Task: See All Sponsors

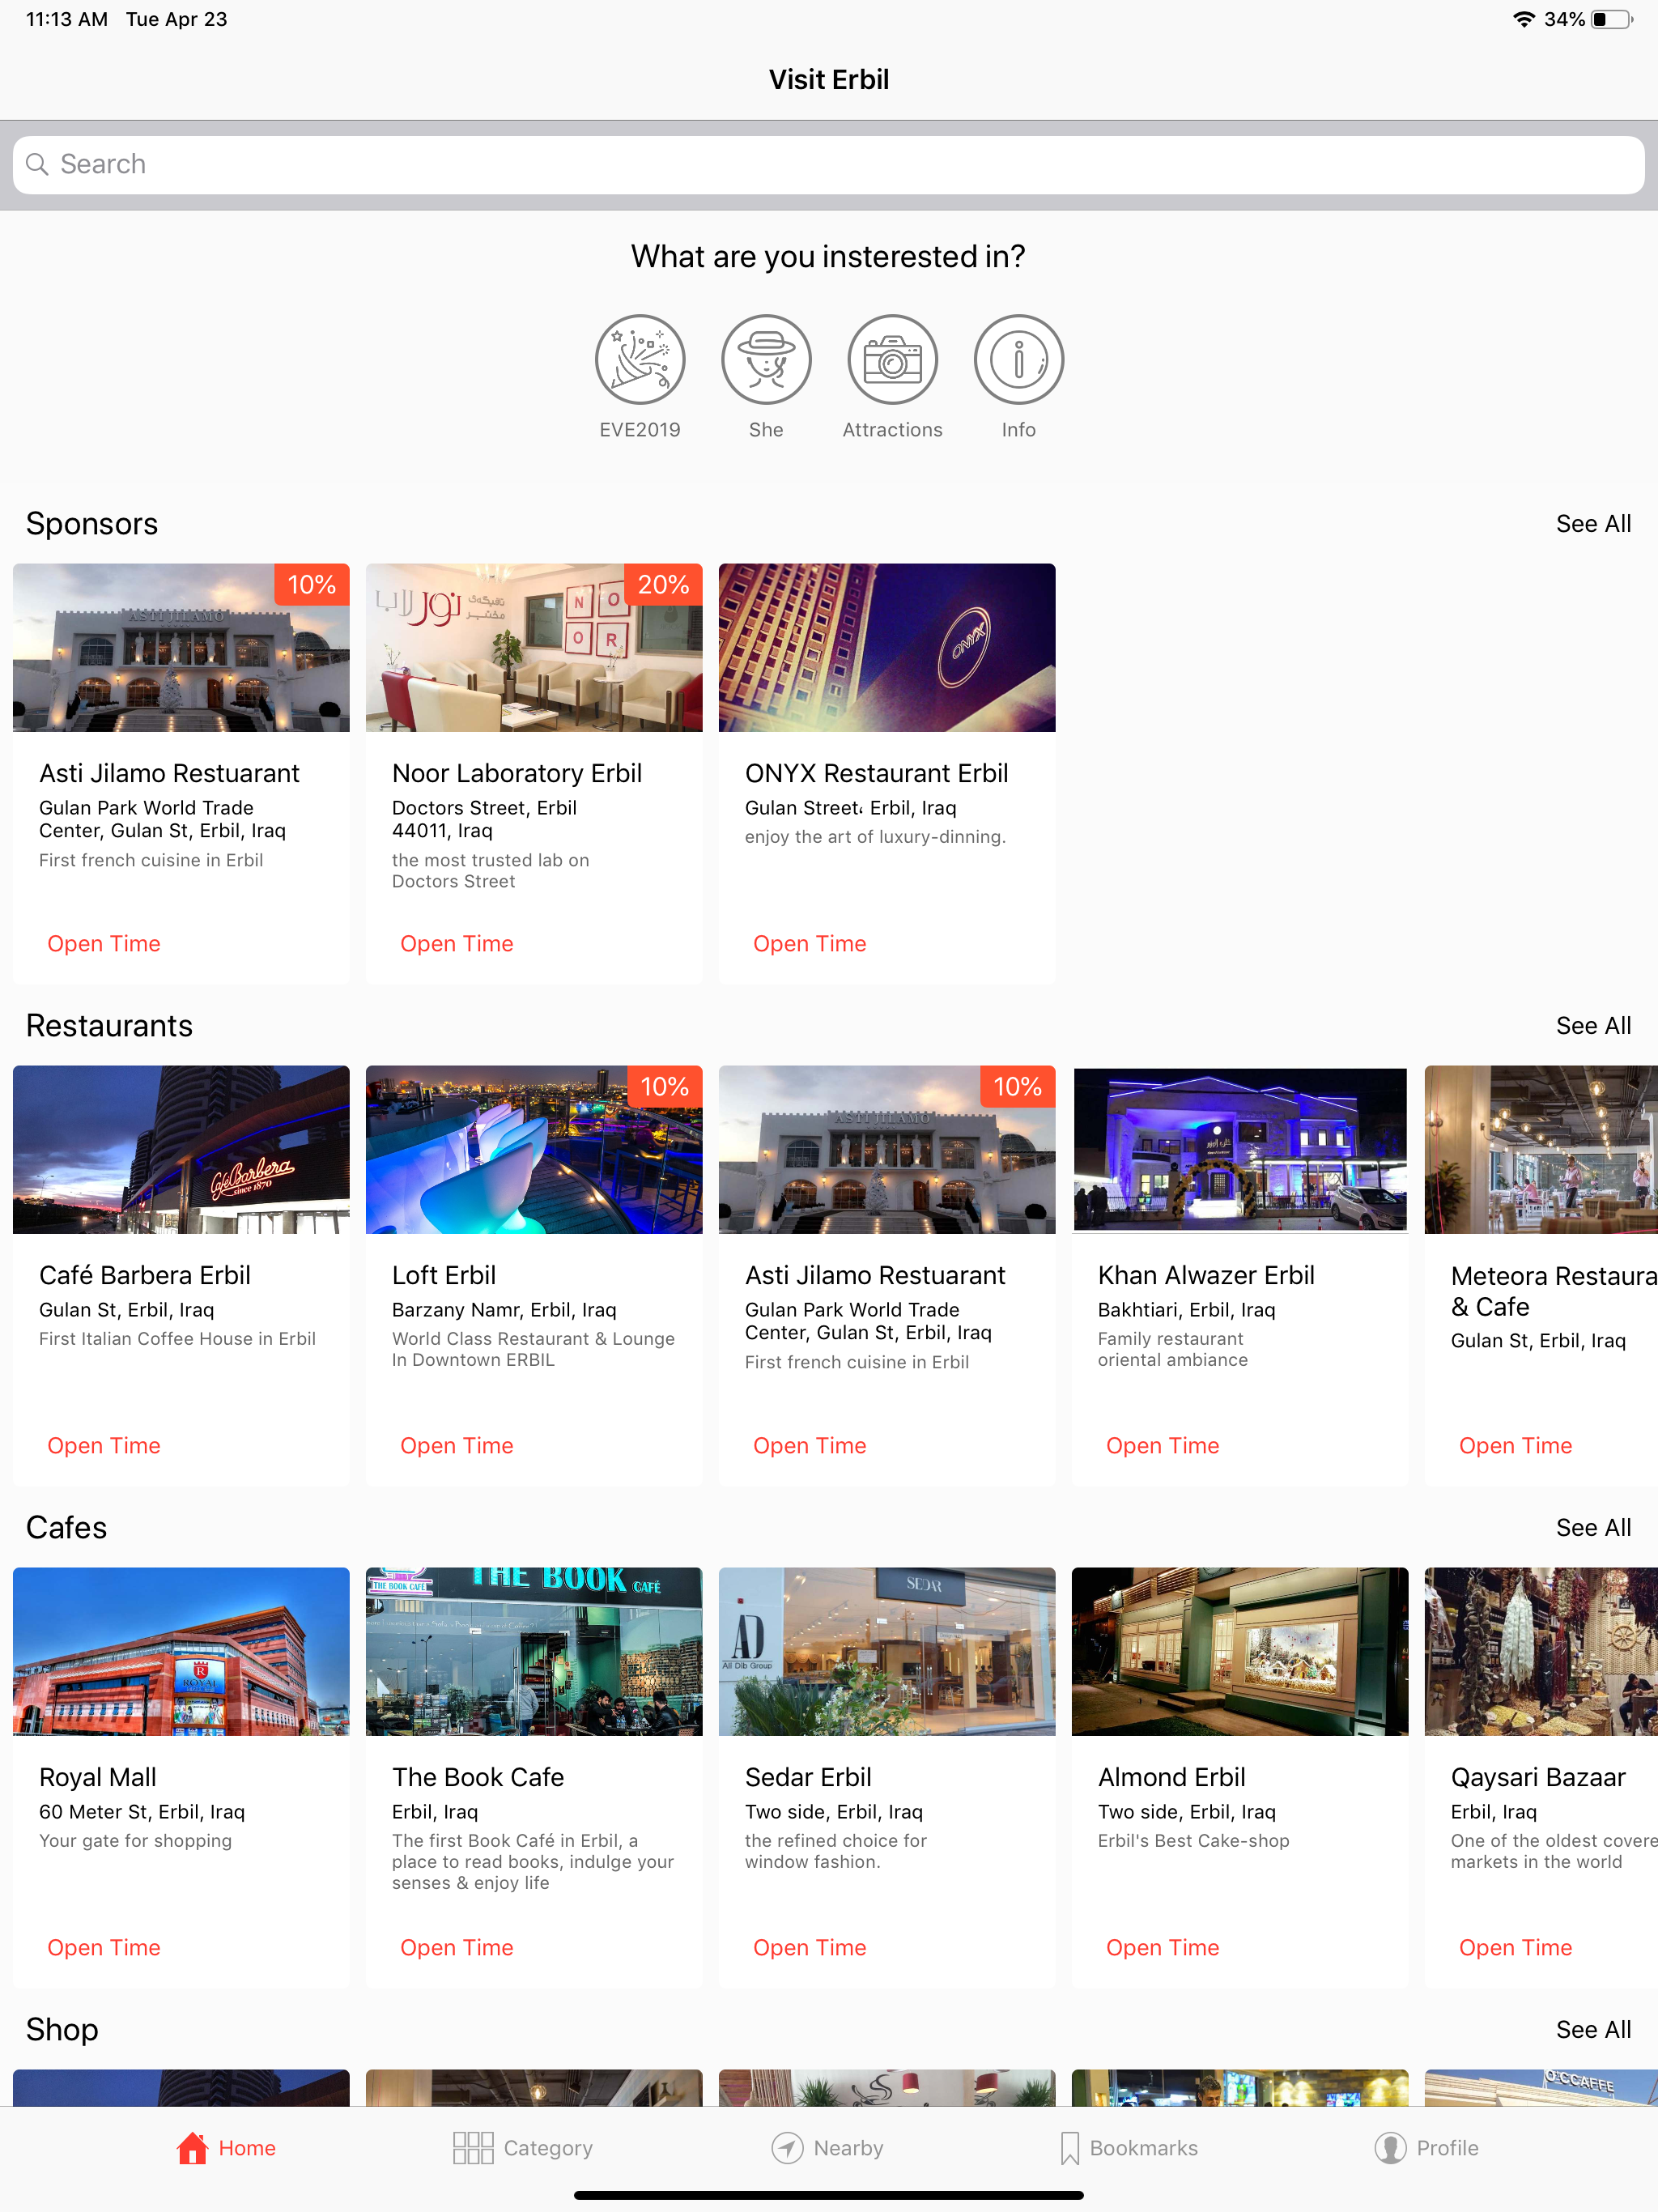Action: click(1593, 524)
